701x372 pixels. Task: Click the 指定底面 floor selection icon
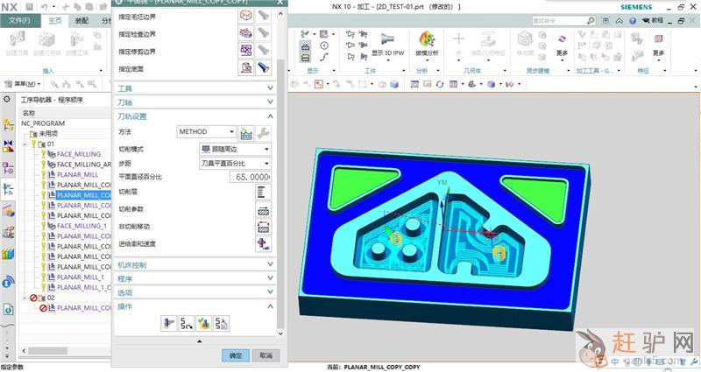[x=246, y=67]
